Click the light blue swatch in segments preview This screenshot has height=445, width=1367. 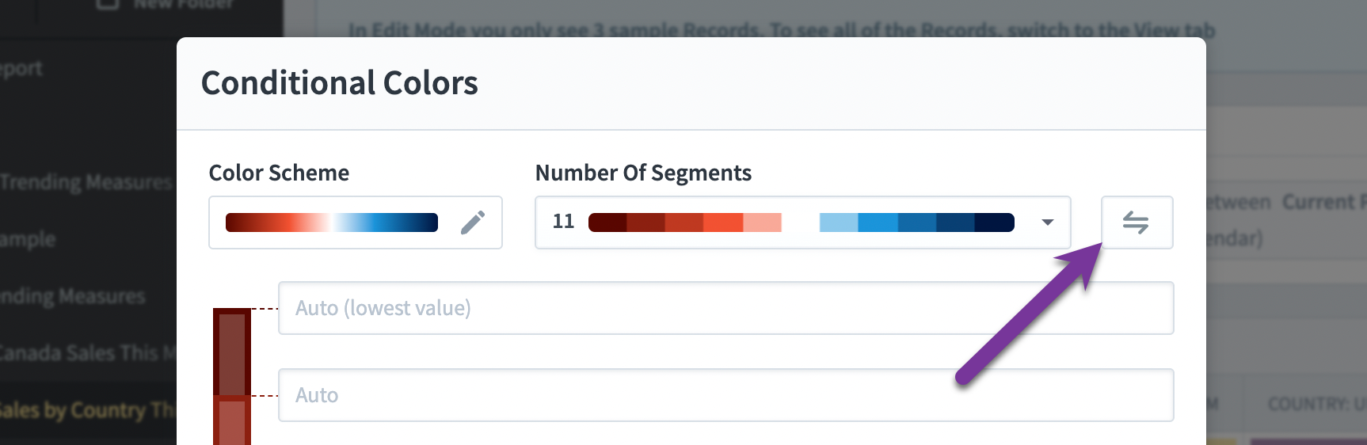click(x=839, y=222)
